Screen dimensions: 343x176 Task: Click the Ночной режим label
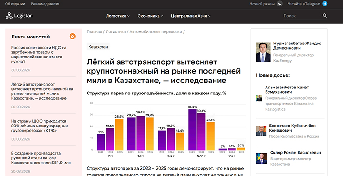coord(262,4)
